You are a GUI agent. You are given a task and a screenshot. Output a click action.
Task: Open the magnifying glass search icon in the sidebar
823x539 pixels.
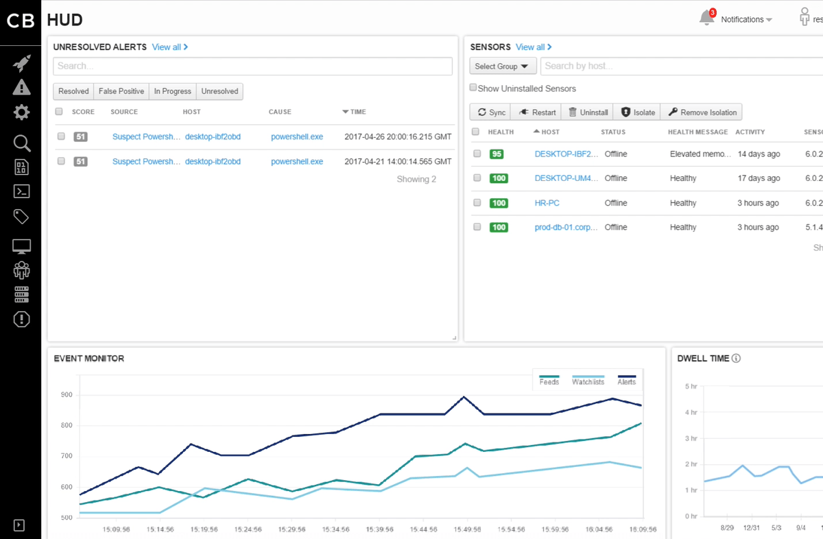[22, 143]
